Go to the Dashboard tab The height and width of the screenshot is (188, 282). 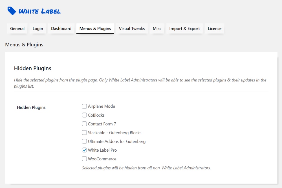(61, 28)
